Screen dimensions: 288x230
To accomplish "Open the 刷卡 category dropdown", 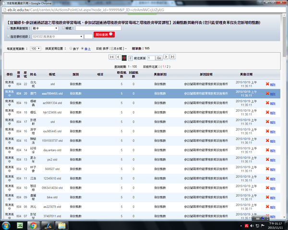I will click(x=45, y=28).
